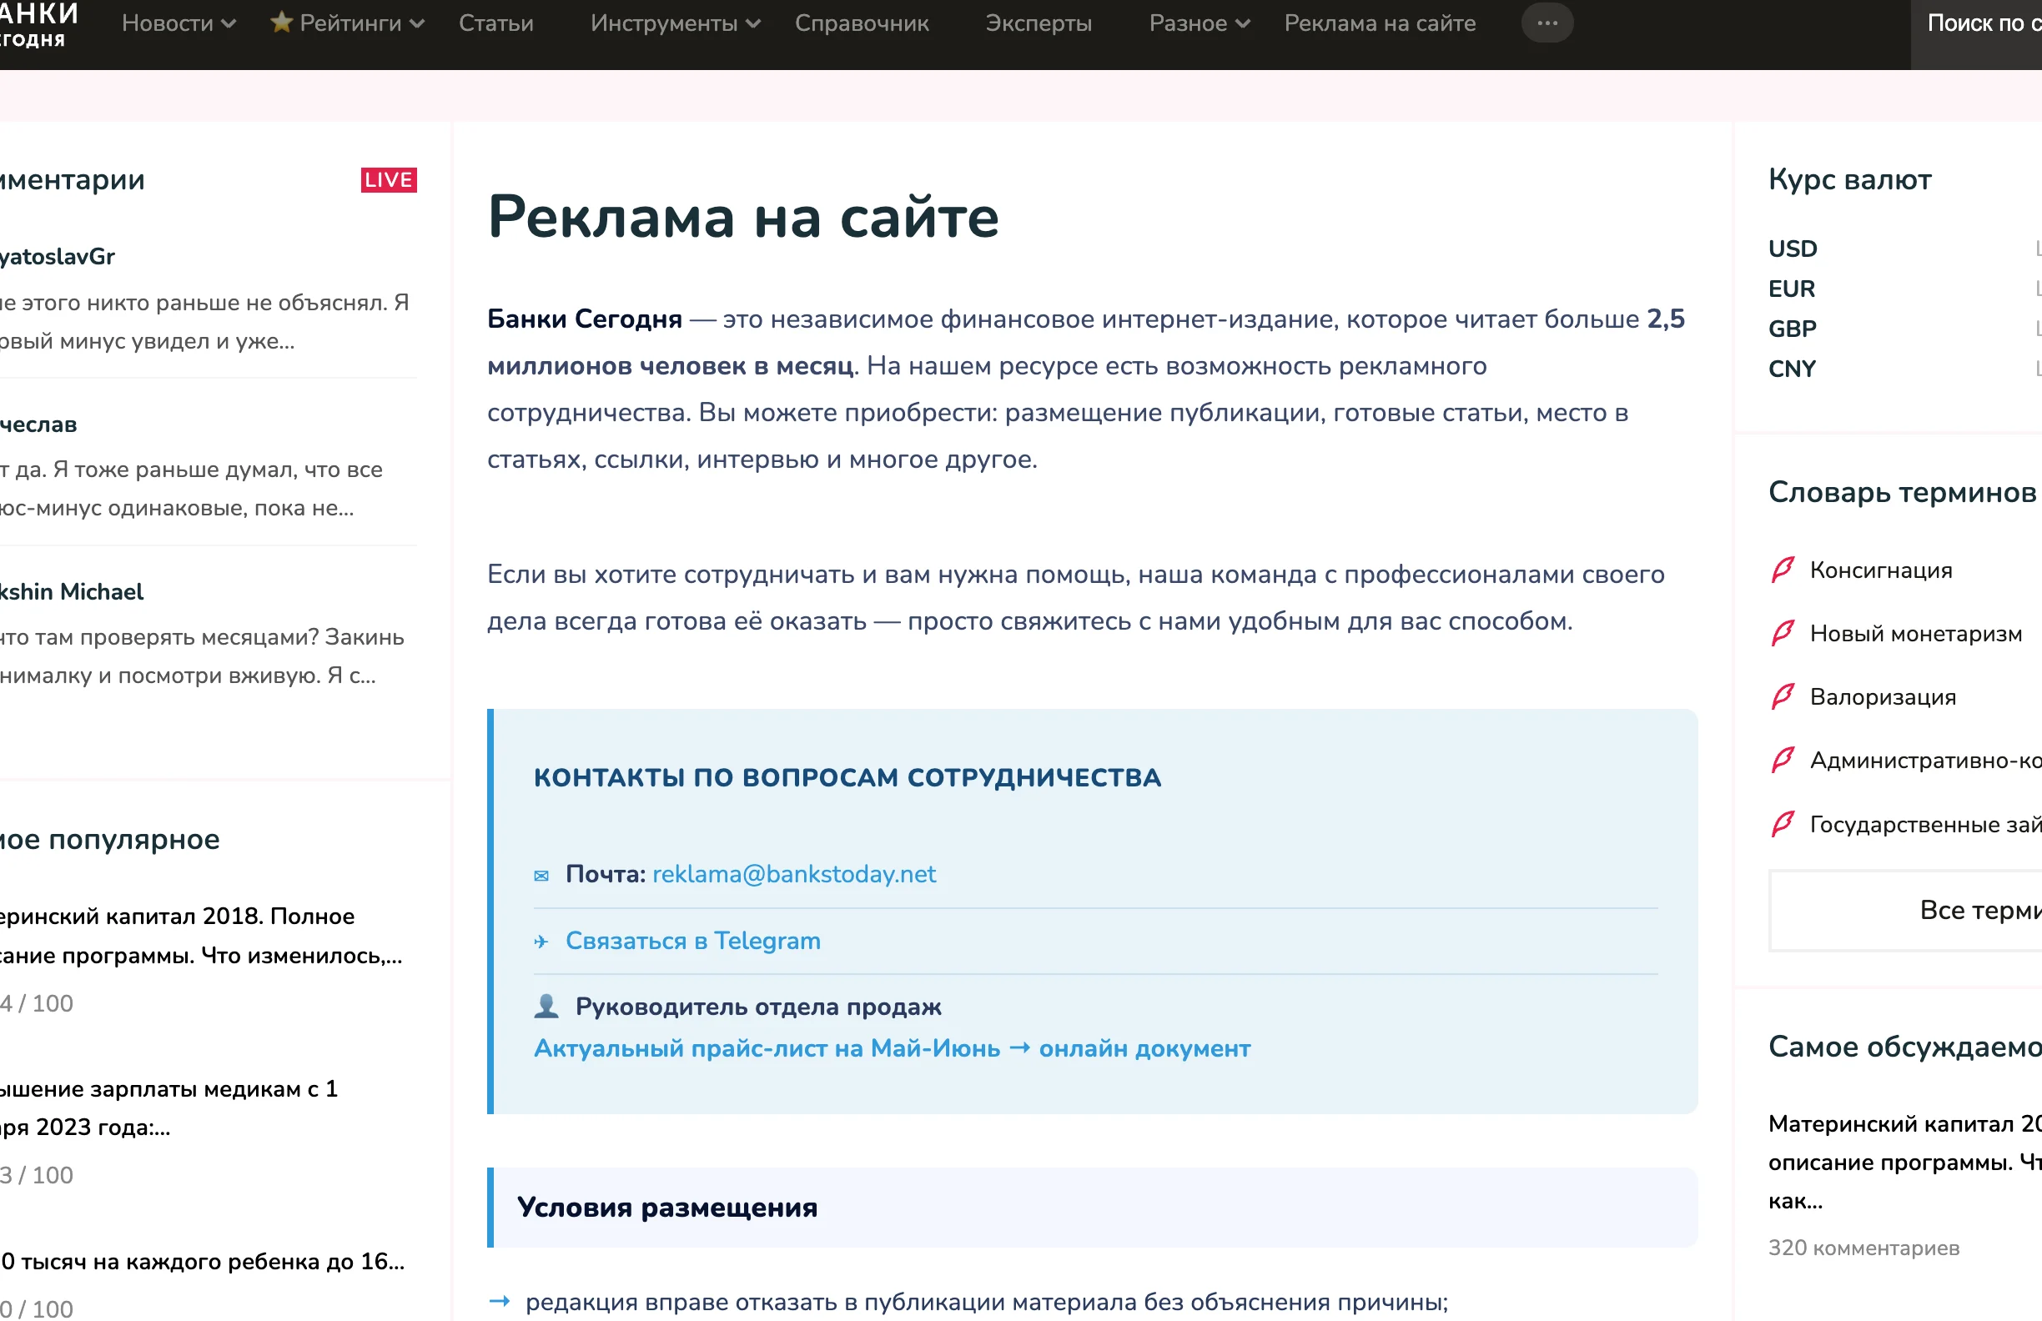
Task: Click the Поиск по сайту search field
Action: (x=1976, y=34)
